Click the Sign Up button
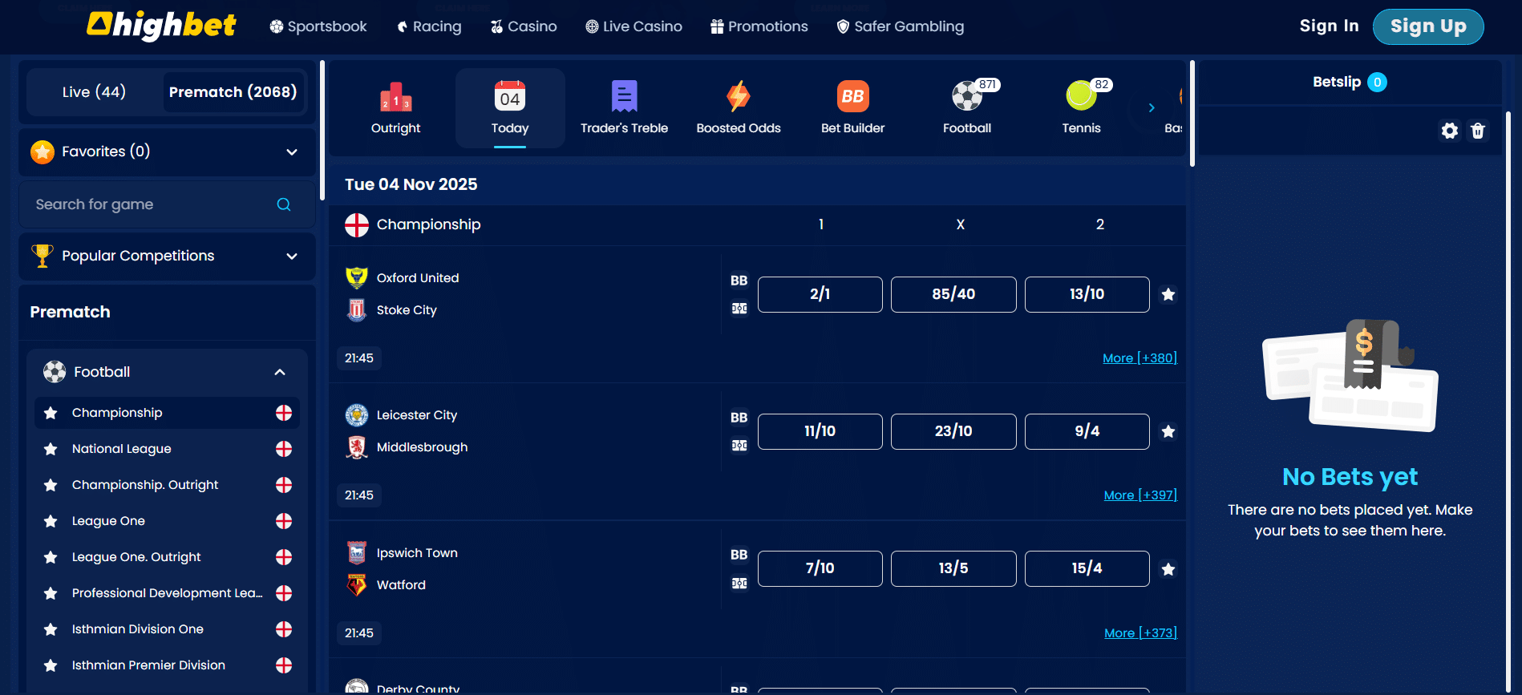1522x695 pixels. [1428, 26]
